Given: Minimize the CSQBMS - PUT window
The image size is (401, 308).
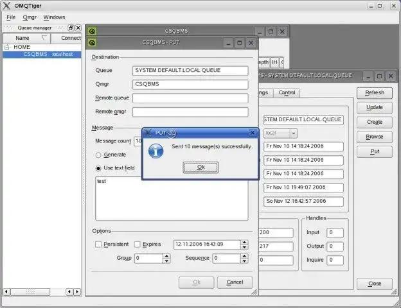Looking at the screenshot, I should point(228,43).
